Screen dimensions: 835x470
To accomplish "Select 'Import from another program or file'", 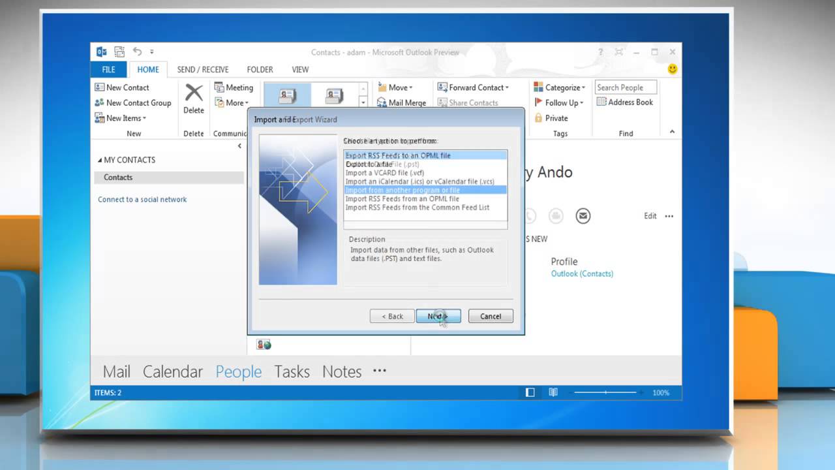I will pyautogui.click(x=425, y=190).
